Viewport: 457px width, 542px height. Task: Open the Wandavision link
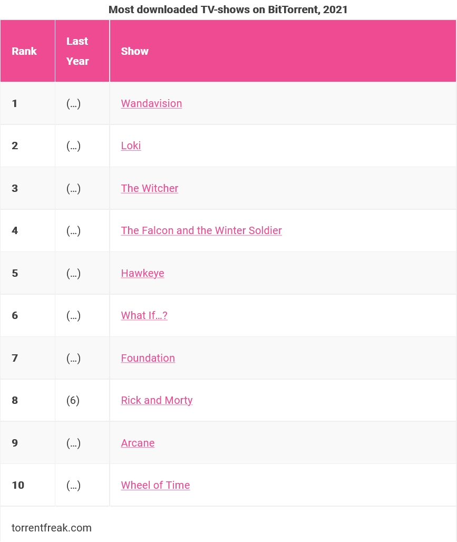(151, 103)
